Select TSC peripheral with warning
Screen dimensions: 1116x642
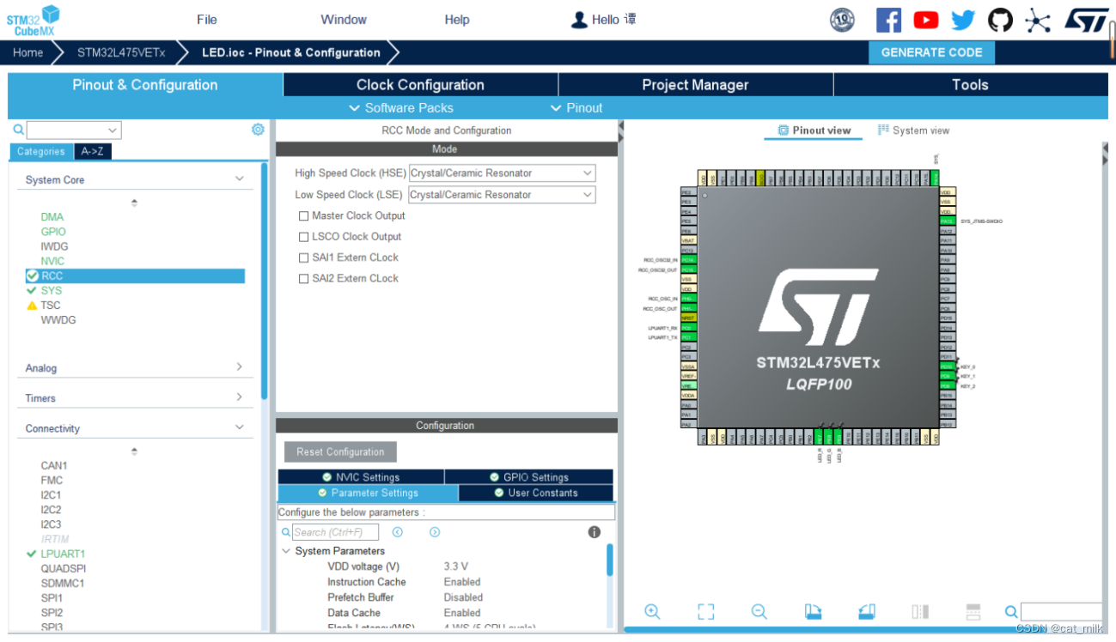coord(51,305)
